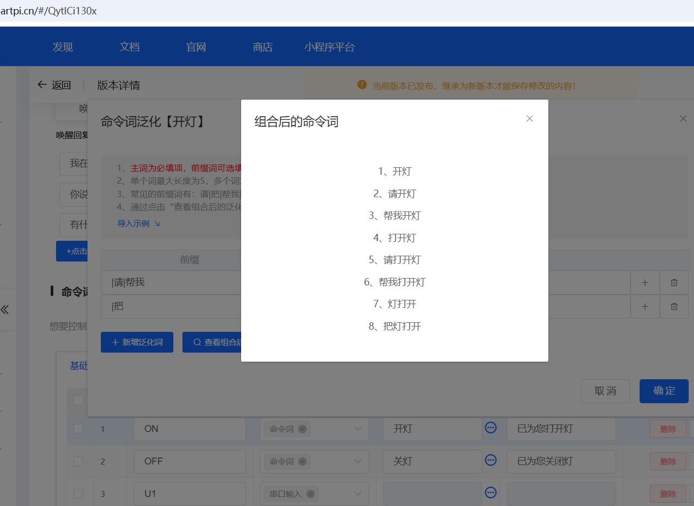
Task: Switch to the 基础 tab
Action: [78, 366]
